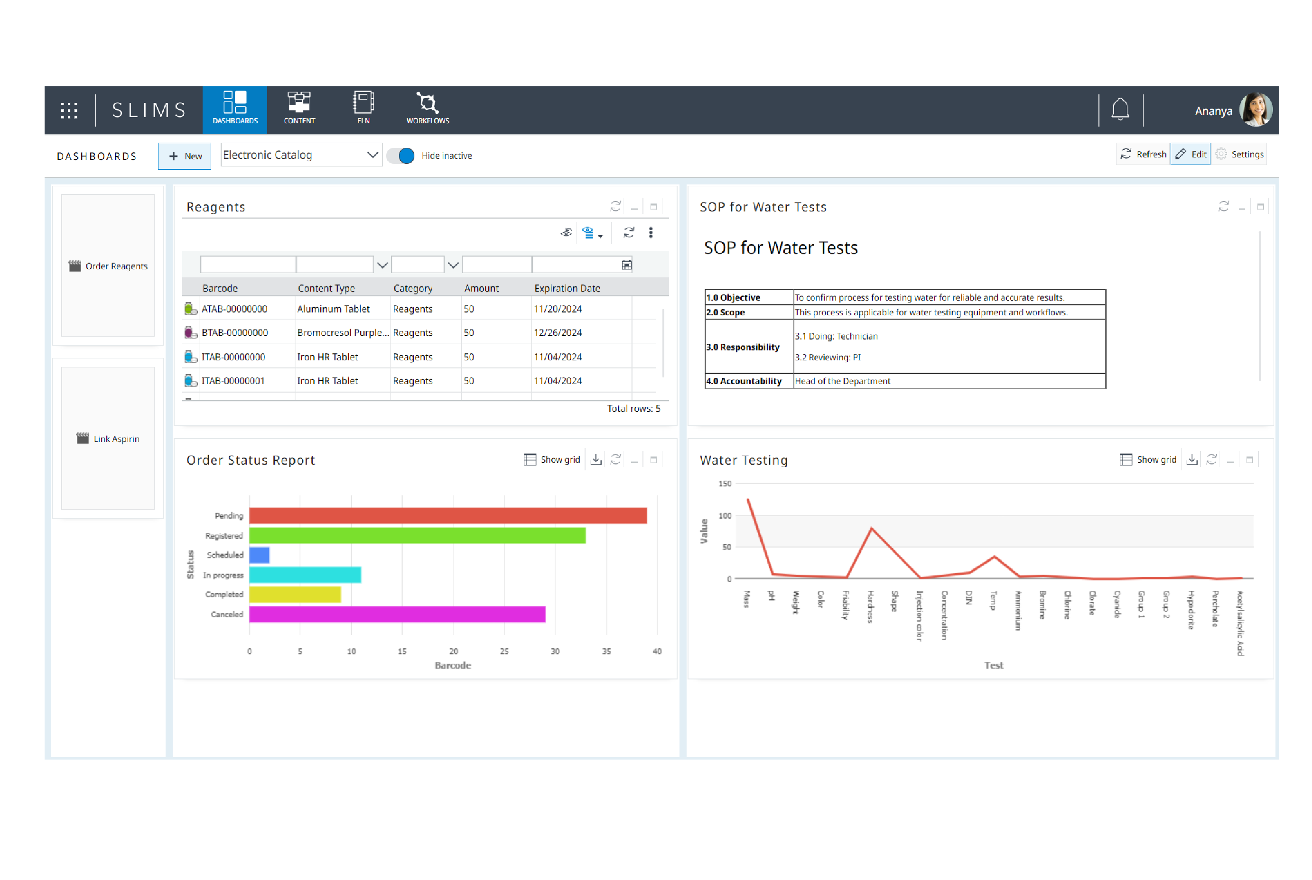Click the green Registered bar
This screenshot has width=1312, height=880.
coord(417,535)
